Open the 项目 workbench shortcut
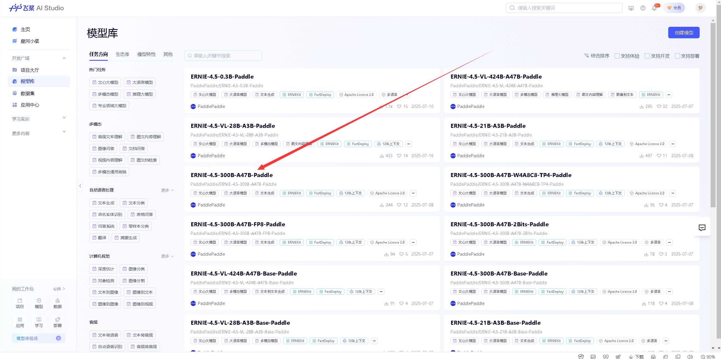Image resolution: width=721 pixels, height=359 pixels. click(20, 303)
